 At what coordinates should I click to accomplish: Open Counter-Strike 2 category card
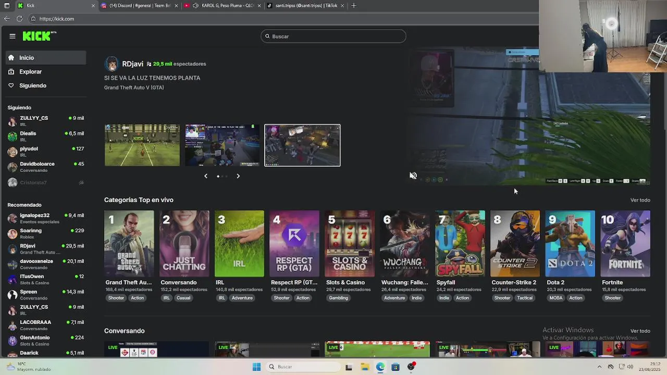click(x=515, y=244)
